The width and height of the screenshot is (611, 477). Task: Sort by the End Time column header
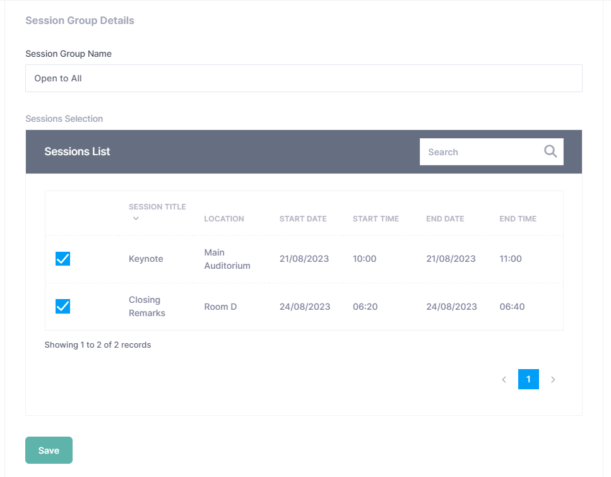[518, 219]
